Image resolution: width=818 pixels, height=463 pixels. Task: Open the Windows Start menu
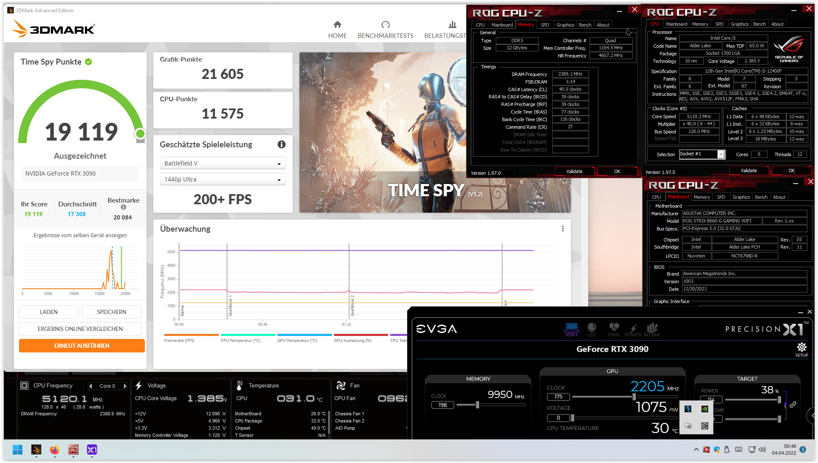17,450
